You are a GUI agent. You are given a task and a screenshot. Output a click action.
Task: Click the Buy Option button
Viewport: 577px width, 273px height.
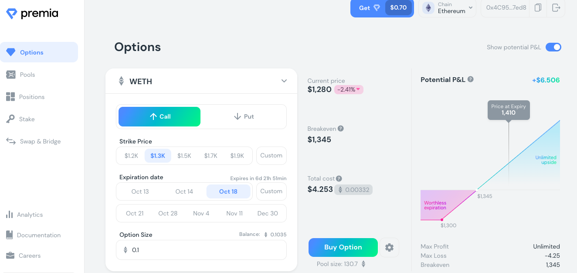coord(343,247)
